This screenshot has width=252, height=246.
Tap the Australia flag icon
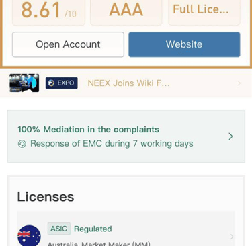pos(29,236)
